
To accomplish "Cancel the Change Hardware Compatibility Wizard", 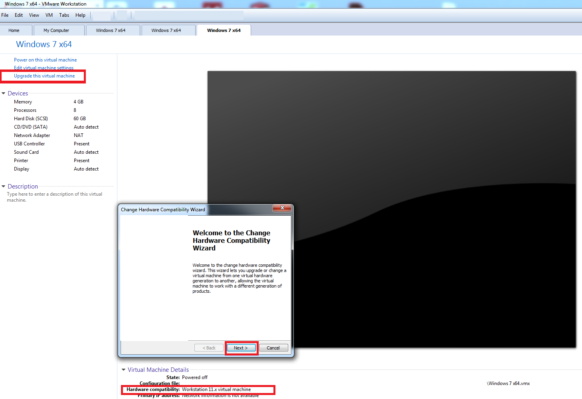I will click(273, 348).
